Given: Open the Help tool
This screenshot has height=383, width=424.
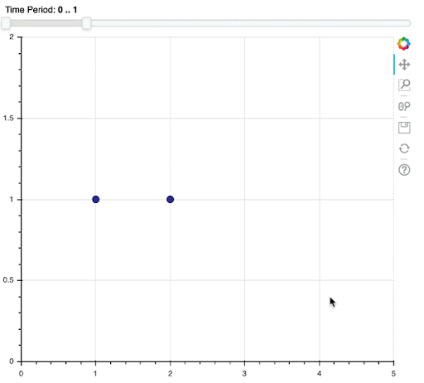Looking at the screenshot, I should [x=404, y=170].
